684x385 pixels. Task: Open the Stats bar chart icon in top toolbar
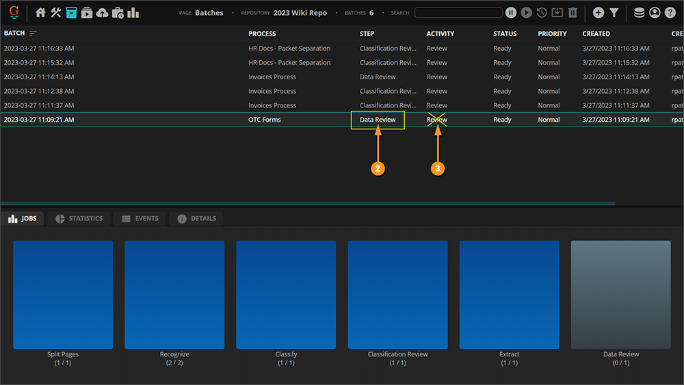(x=133, y=12)
